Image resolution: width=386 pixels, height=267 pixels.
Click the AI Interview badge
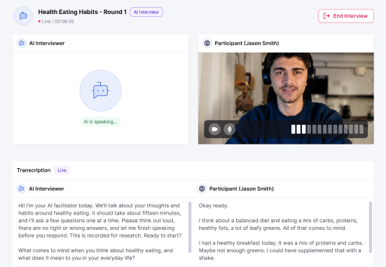[146, 12]
